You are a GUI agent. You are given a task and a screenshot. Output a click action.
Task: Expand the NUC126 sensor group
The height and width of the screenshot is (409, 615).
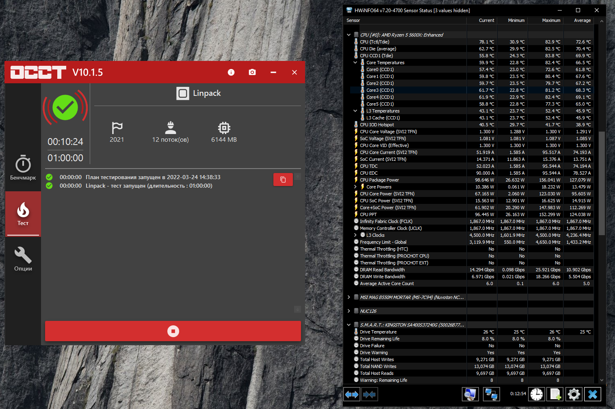[349, 311]
